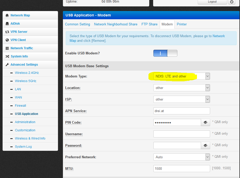This screenshot has height=178, width=240.
Task: Click the Network Map home icon
Action: click(x=7, y=15)
